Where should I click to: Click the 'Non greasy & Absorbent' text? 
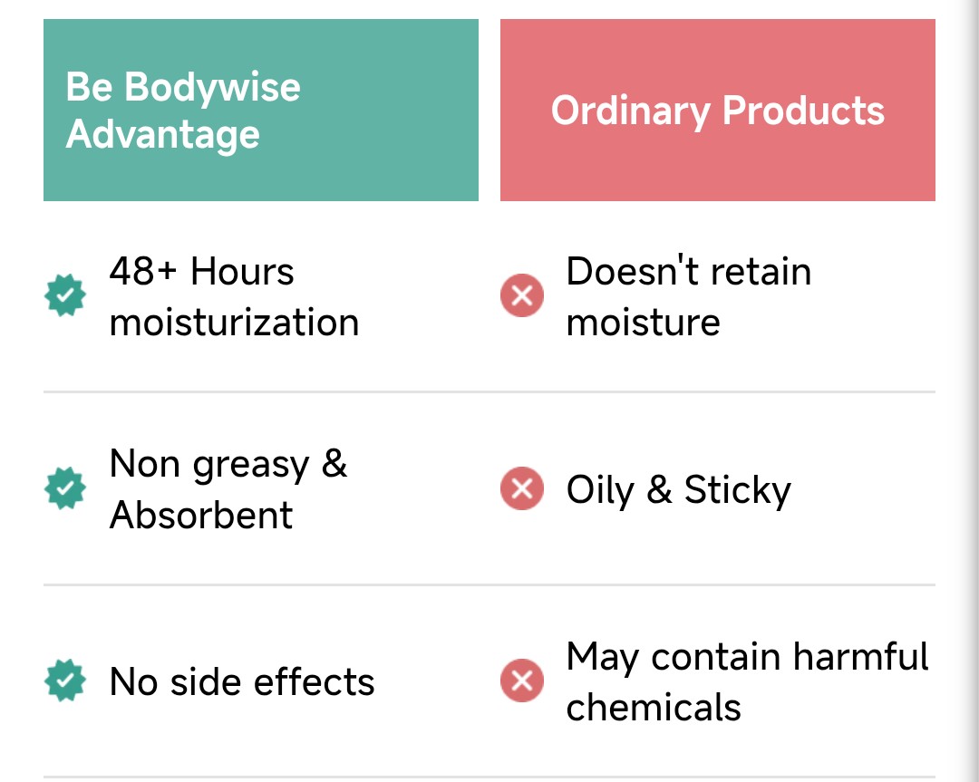(228, 488)
